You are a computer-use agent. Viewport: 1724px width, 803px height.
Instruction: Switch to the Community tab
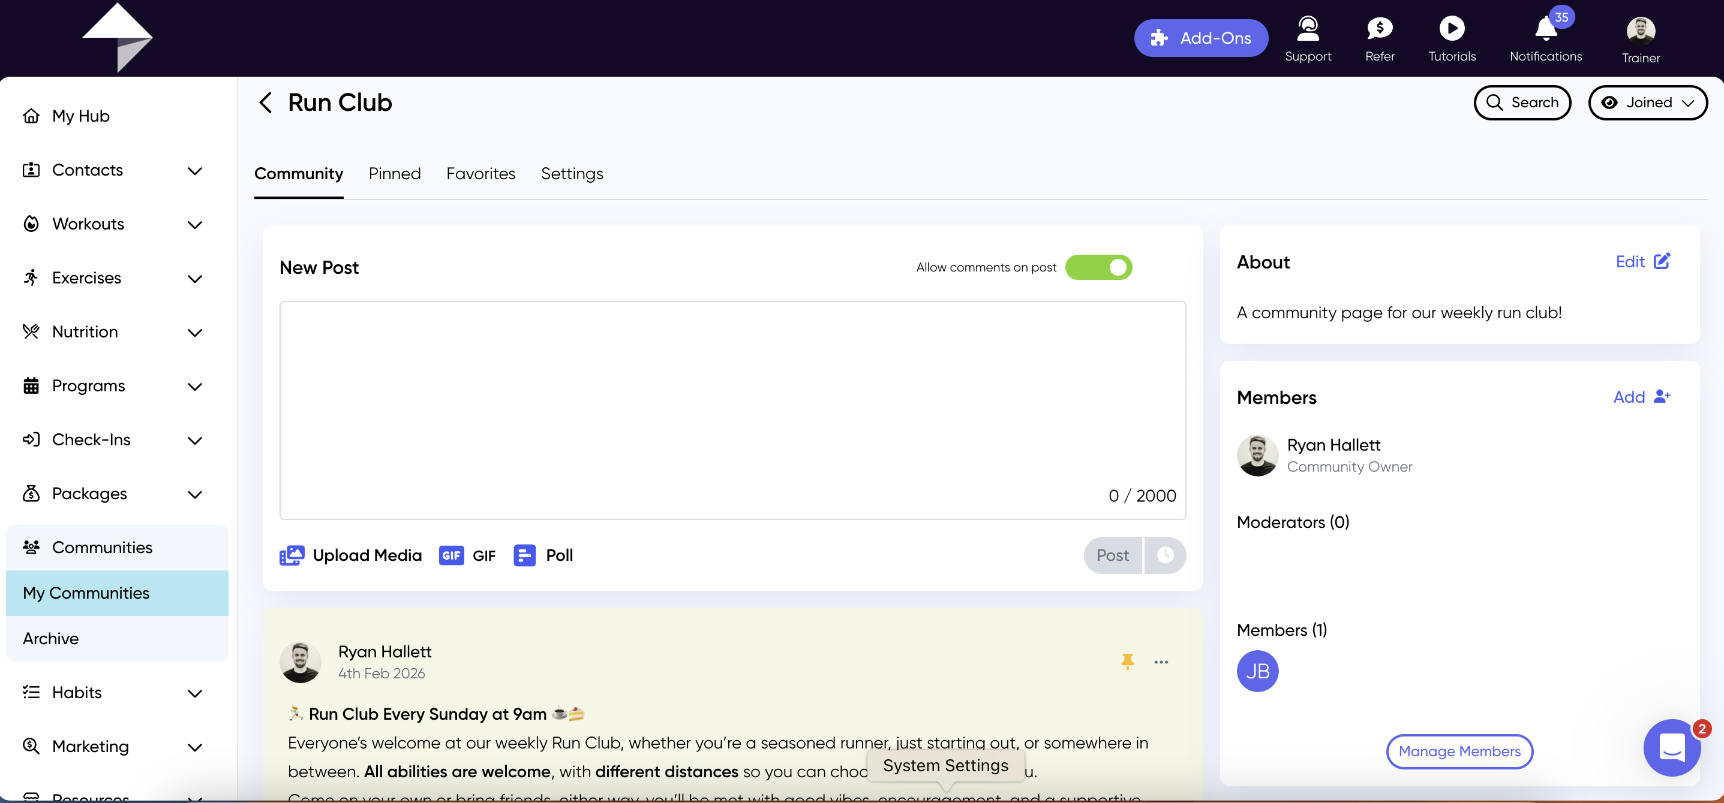click(299, 174)
